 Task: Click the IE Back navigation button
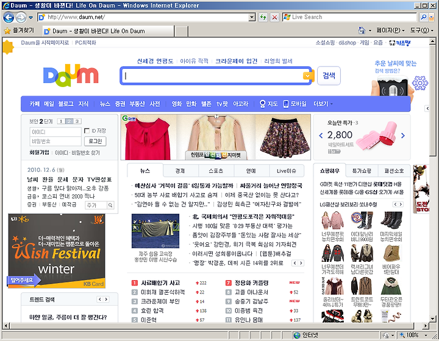click(9, 17)
